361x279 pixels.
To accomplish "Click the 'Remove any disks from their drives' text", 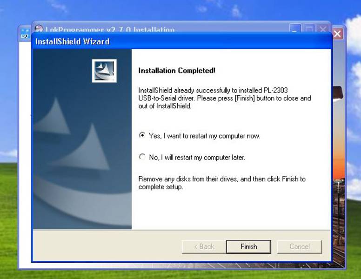I will pos(222,183).
